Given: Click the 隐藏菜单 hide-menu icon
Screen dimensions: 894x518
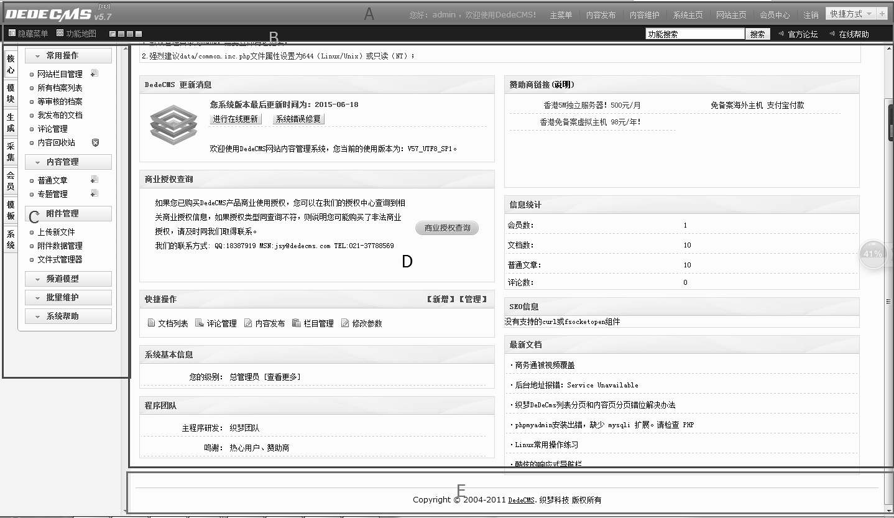Looking at the screenshot, I should (12, 34).
